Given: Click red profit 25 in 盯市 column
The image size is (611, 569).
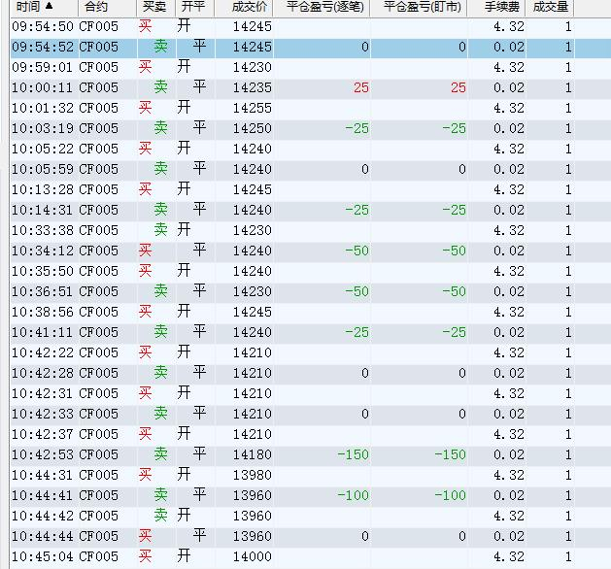Looking at the screenshot, I should pos(458,88).
